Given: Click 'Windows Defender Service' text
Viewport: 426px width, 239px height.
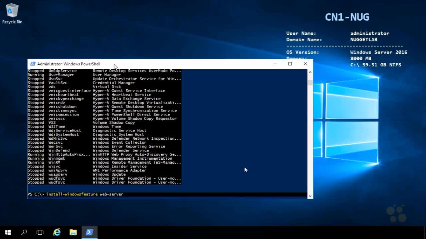Looking at the screenshot, I should tap(121, 150).
